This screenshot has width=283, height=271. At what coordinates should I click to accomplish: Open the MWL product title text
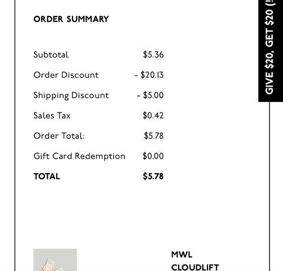click(x=182, y=255)
